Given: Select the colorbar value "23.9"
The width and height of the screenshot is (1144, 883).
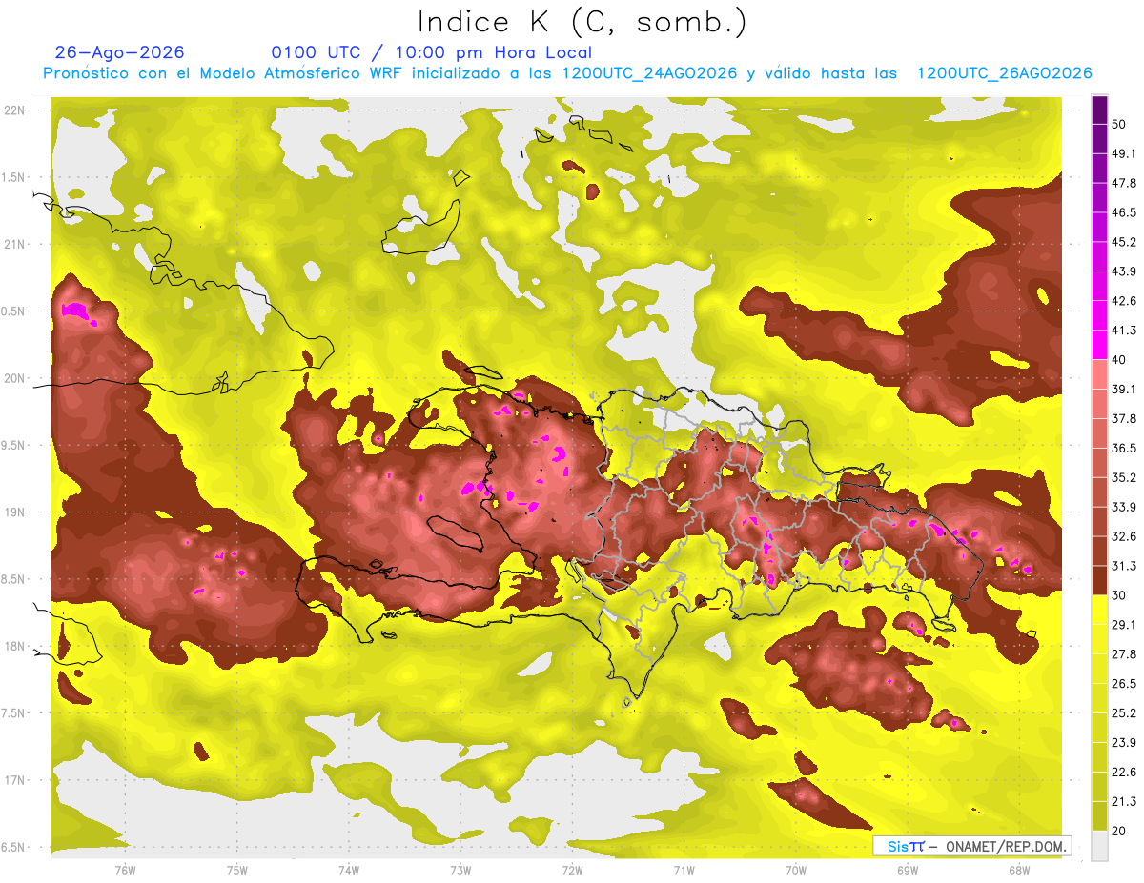Looking at the screenshot, I should [x=1124, y=743].
